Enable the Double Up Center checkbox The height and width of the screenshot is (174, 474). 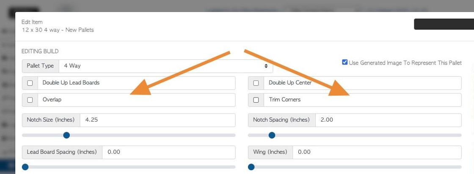click(x=256, y=83)
